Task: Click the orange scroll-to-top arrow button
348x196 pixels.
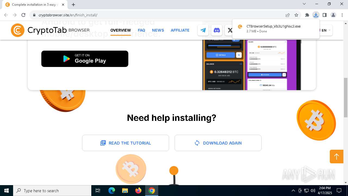Action: [337, 157]
